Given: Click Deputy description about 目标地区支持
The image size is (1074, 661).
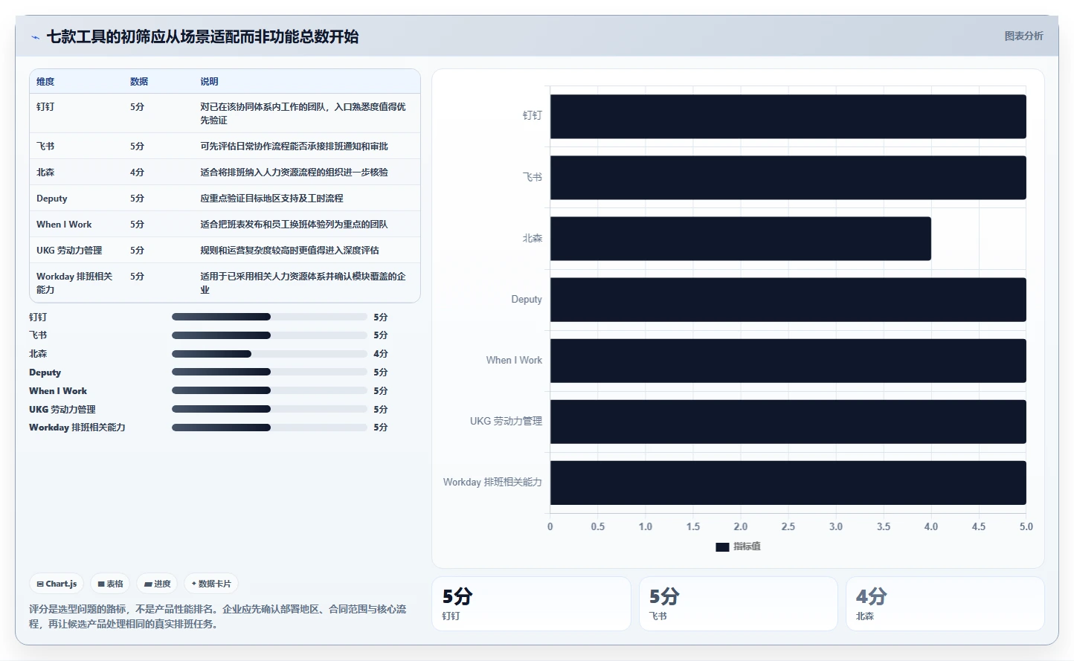Looking at the screenshot, I should 271,199.
